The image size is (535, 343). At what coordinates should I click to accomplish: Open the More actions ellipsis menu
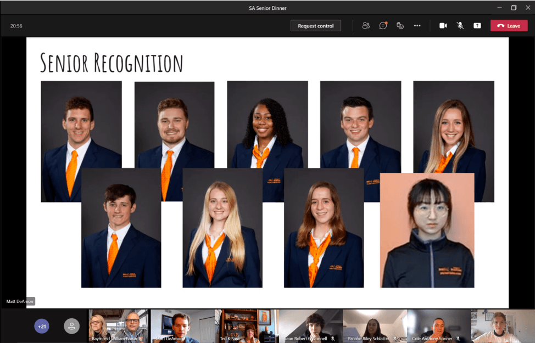(x=417, y=26)
